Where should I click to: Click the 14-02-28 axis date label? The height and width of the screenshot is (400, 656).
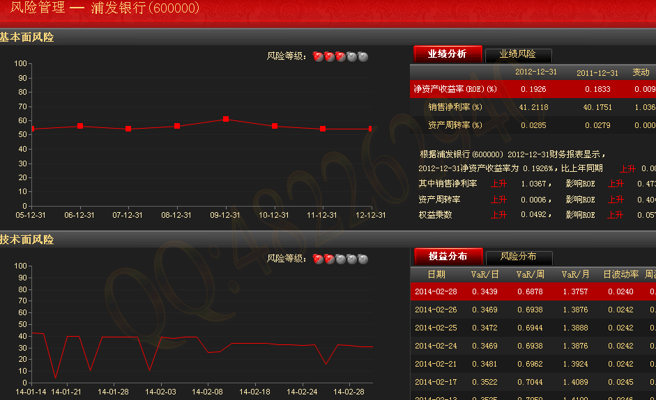click(349, 392)
